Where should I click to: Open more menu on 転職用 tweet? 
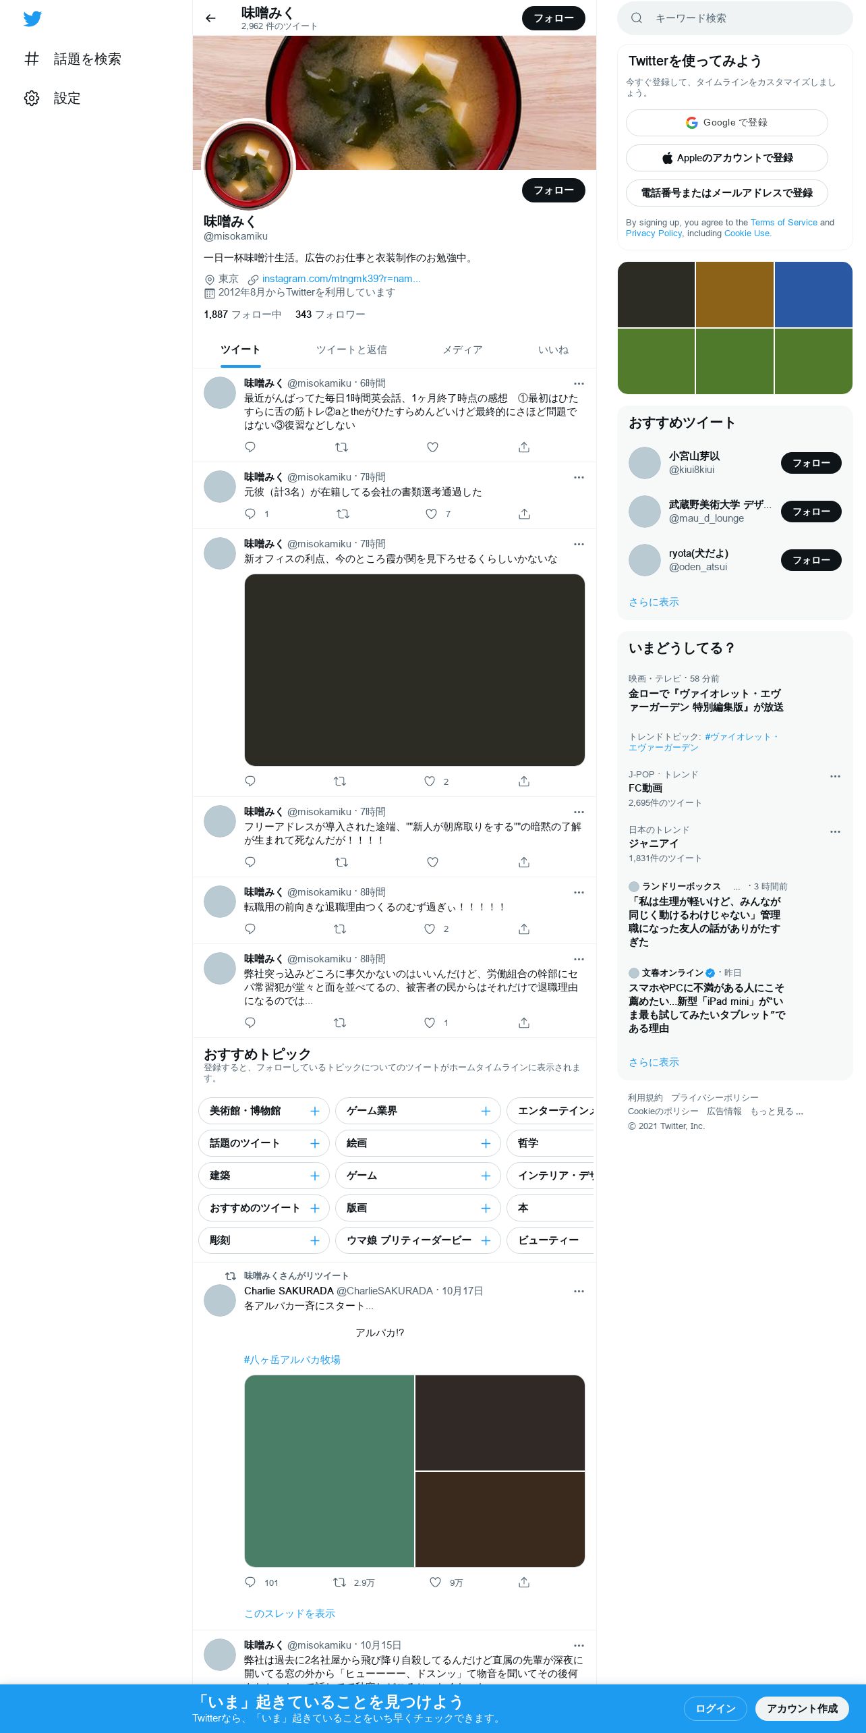point(579,892)
